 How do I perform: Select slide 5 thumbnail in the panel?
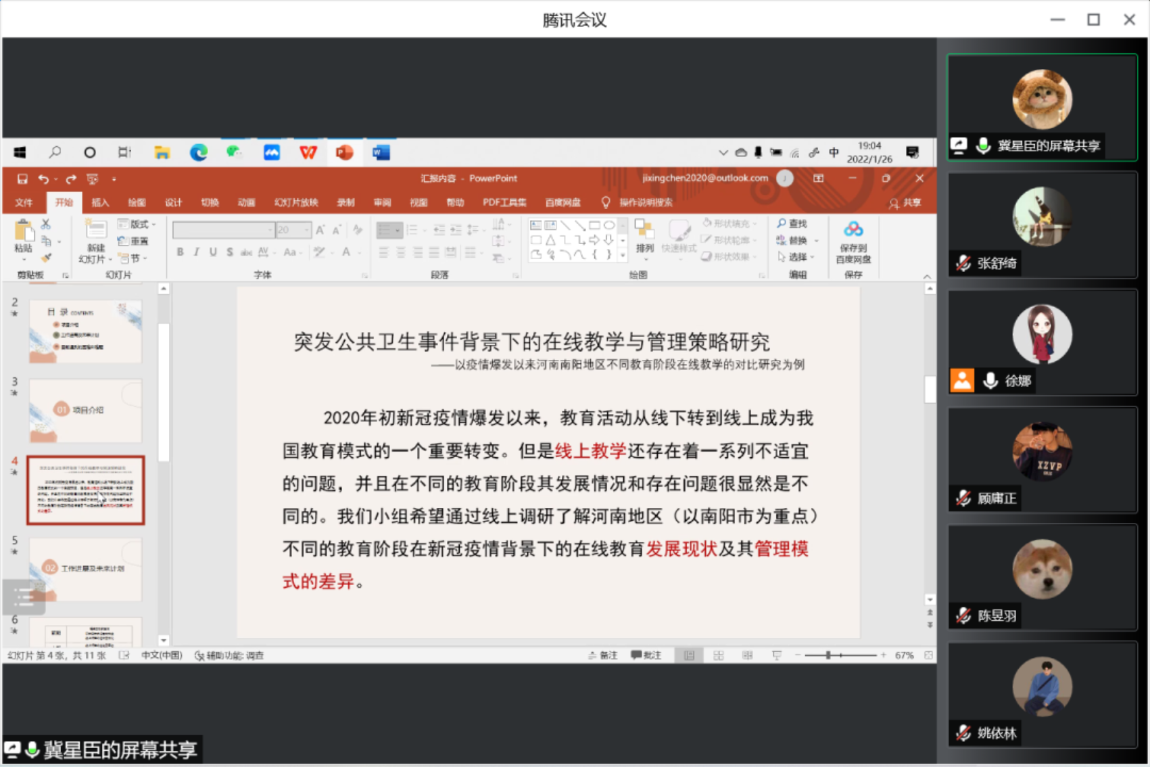coord(86,568)
